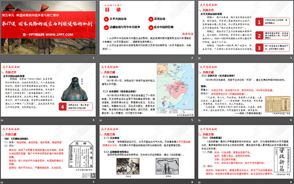Click slide number 7 label
The image size is (294, 184).
coord(93,182)
